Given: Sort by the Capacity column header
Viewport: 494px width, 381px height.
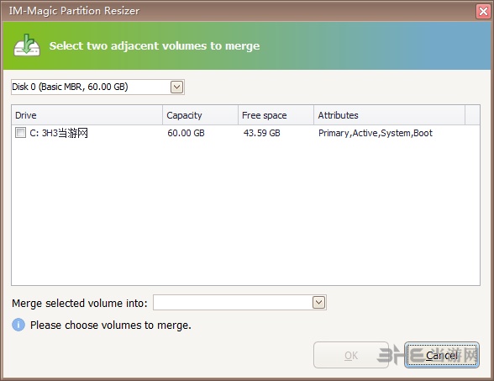Looking at the screenshot, I should point(200,115).
